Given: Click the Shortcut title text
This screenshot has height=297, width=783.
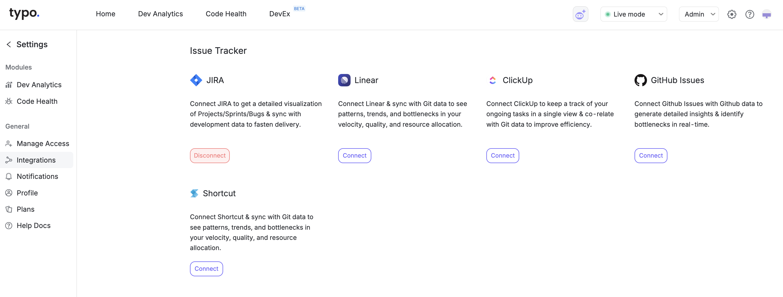Looking at the screenshot, I should [219, 193].
